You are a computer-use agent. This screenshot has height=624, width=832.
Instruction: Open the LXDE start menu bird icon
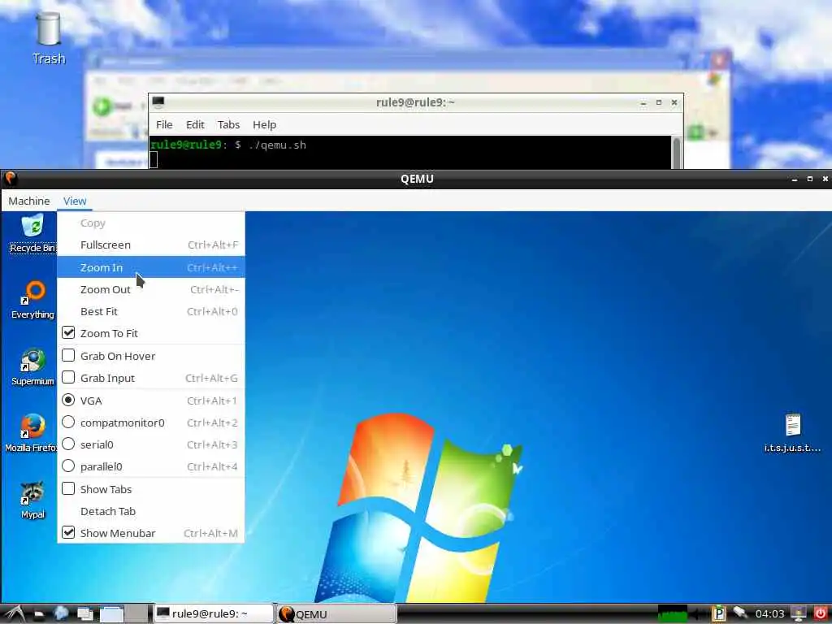tap(14, 614)
